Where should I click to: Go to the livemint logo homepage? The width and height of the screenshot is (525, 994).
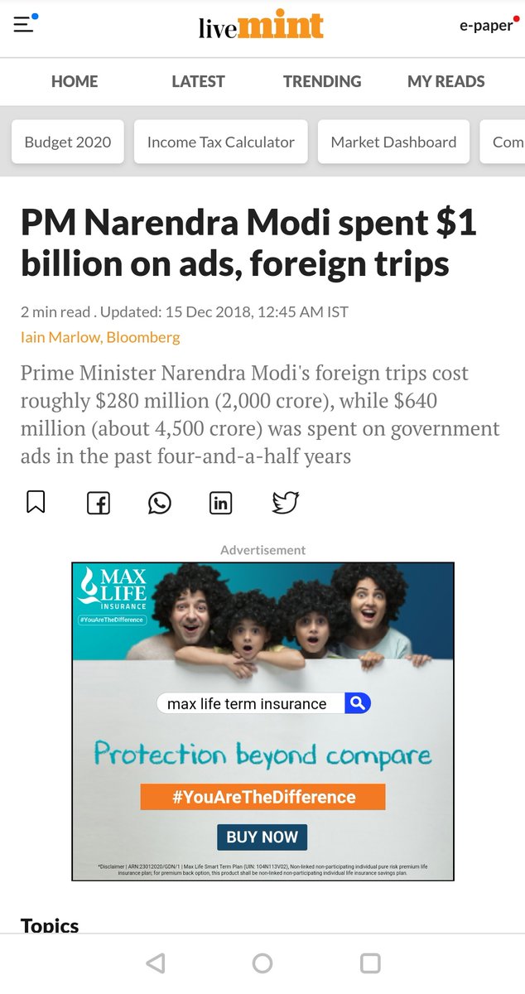tap(261, 26)
